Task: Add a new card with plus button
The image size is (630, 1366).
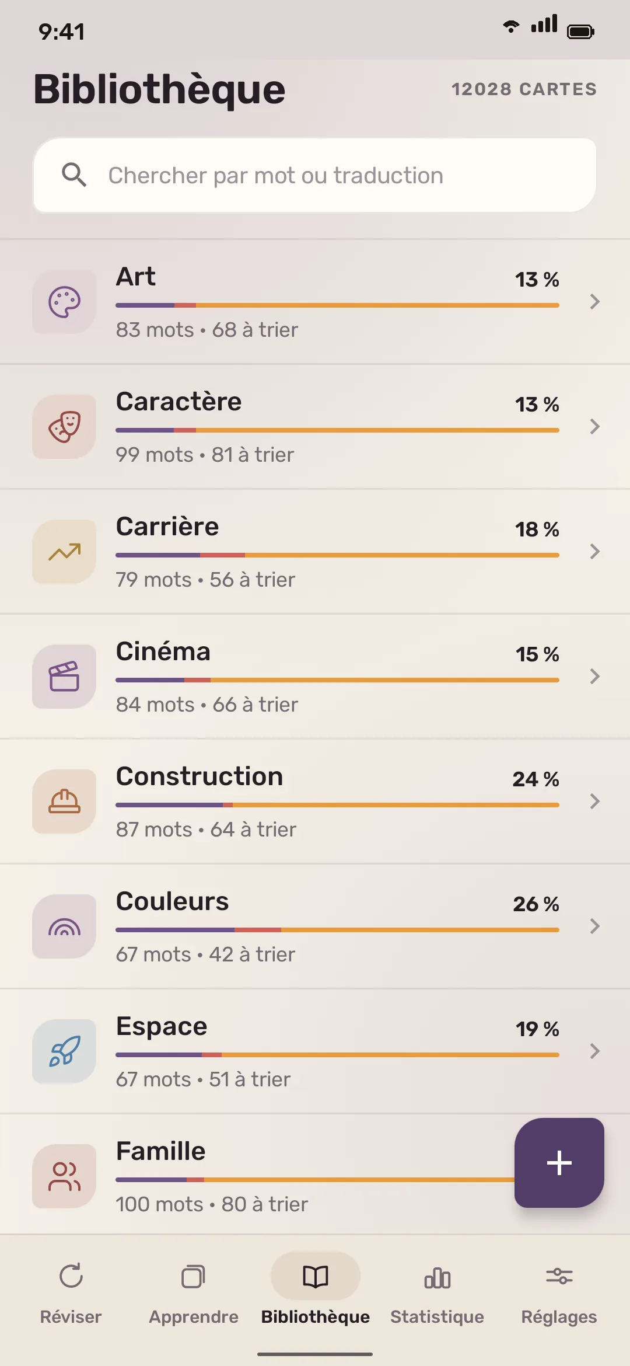Action: tap(559, 1163)
